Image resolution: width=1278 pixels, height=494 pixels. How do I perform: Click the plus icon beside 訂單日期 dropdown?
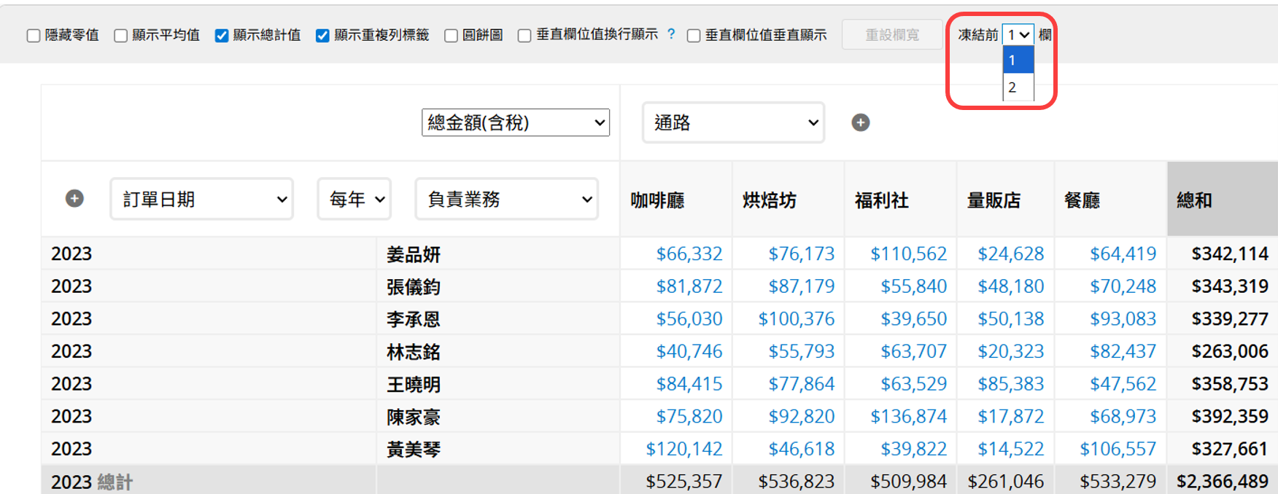[x=74, y=198]
